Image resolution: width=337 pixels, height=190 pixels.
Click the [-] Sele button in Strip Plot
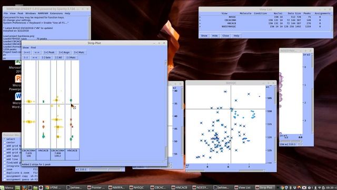[46, 58]
